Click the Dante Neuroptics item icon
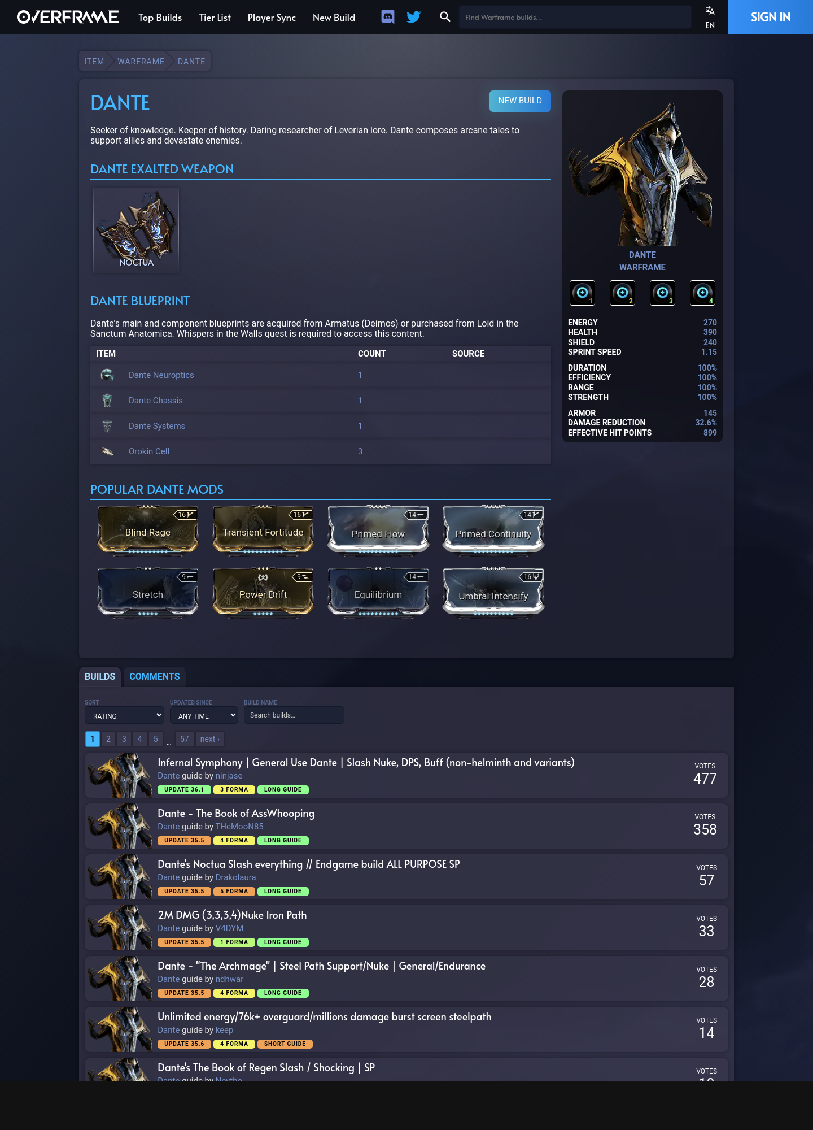The image size is (813, 1130). [107, 375]
